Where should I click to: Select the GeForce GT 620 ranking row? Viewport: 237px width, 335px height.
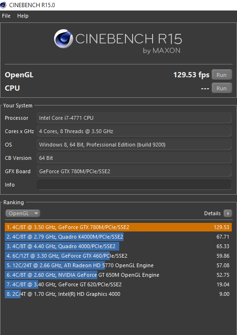pyautogui.click(x=118, y=284)
